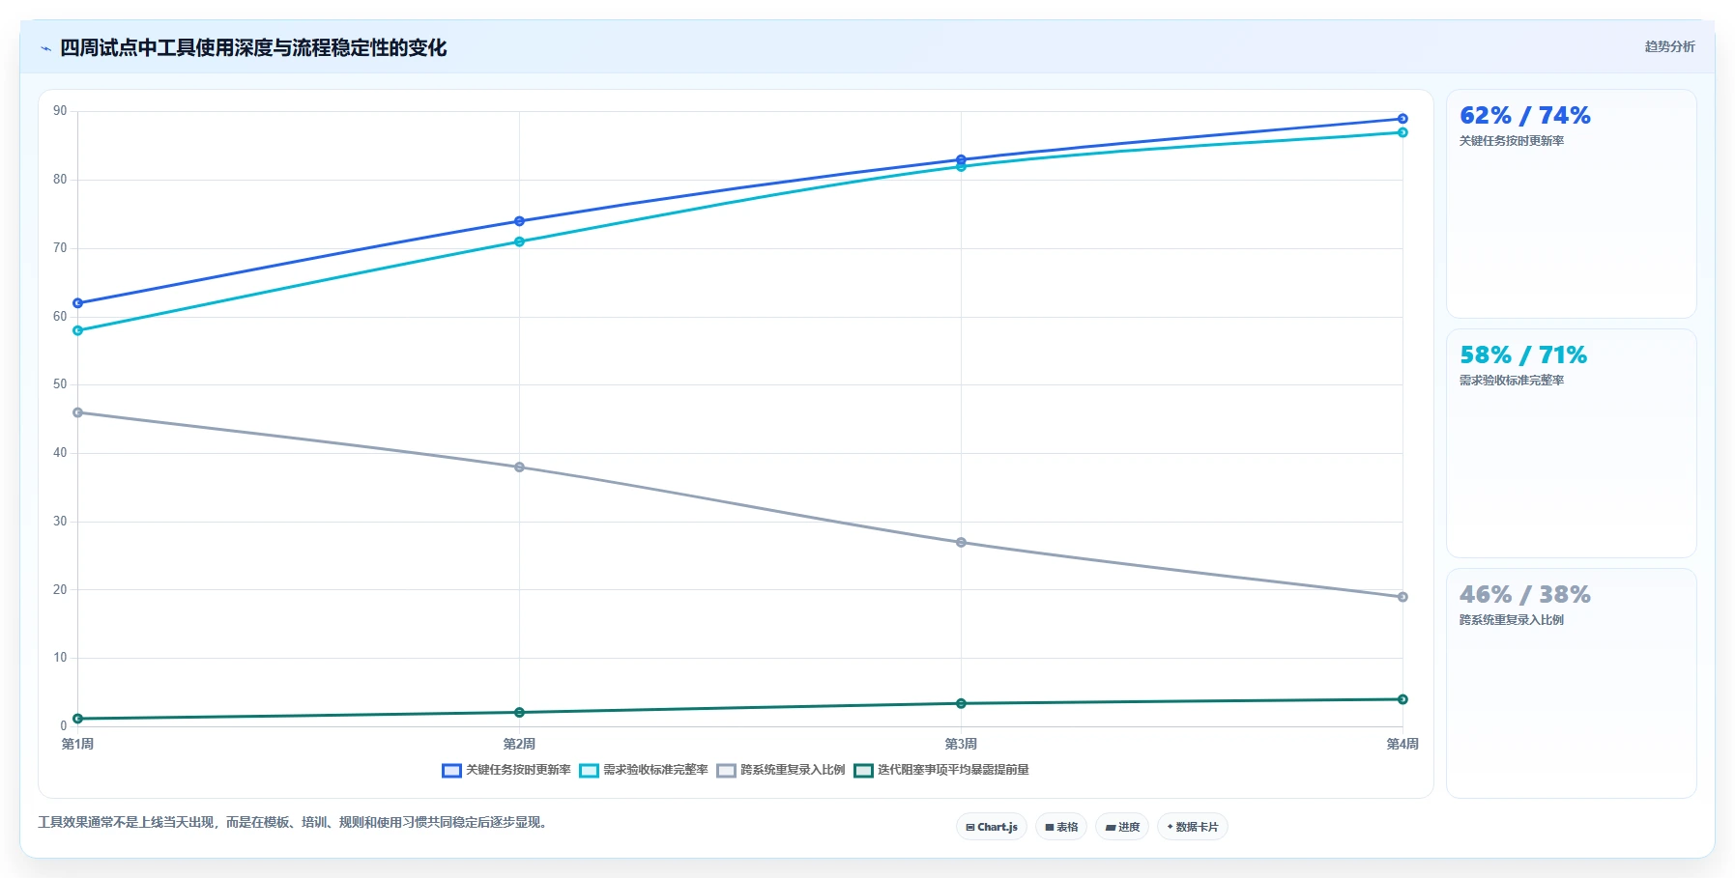1735x878 pixels.
Task: Click the 第2周 x-axis label
Action: point(519,744)
